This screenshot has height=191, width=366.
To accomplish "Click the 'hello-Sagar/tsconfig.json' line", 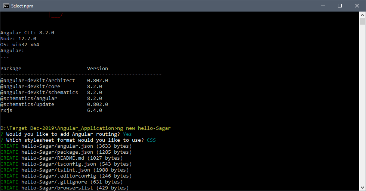I will [x=66, y=164].
